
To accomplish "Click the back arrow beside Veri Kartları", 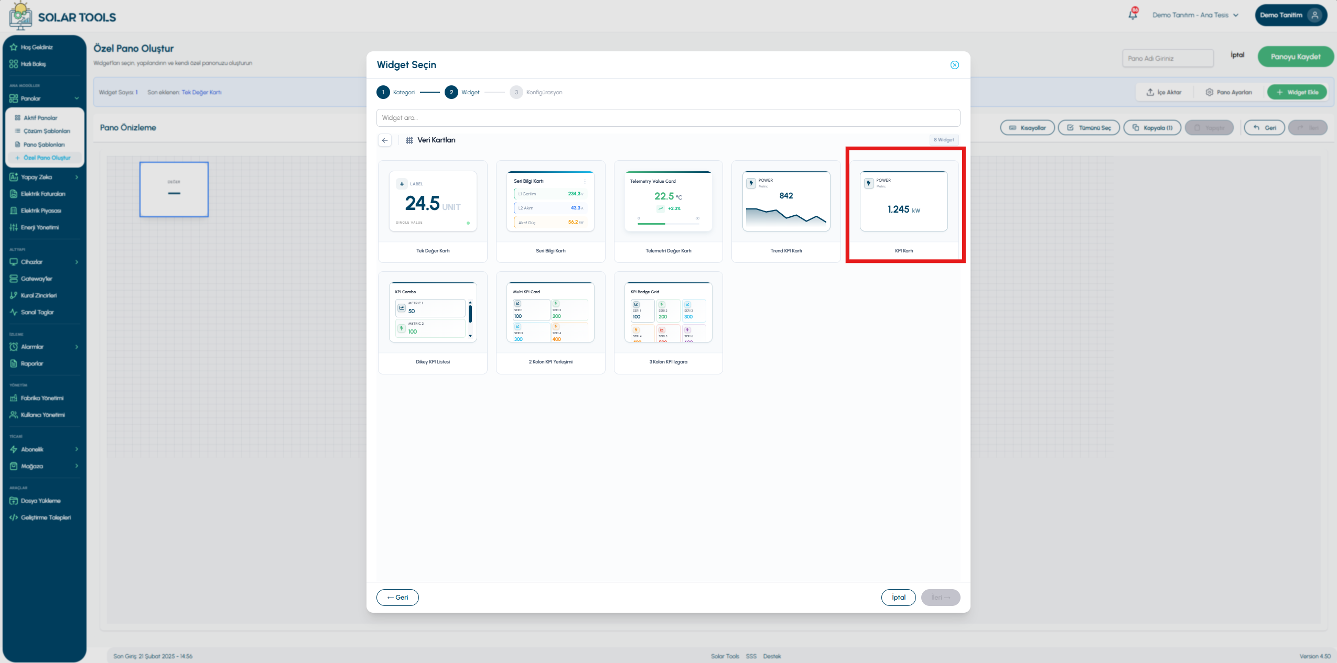I will click(385, 140).
